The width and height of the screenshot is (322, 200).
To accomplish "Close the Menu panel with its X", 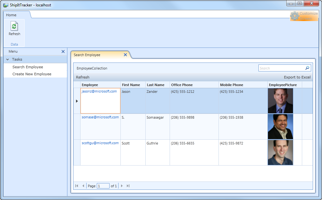I will (63, 51).
